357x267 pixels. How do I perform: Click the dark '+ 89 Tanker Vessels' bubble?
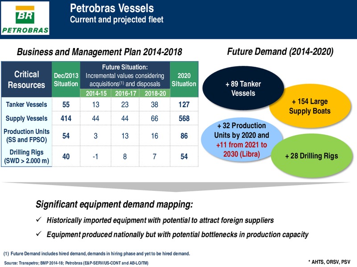(243, 88)
